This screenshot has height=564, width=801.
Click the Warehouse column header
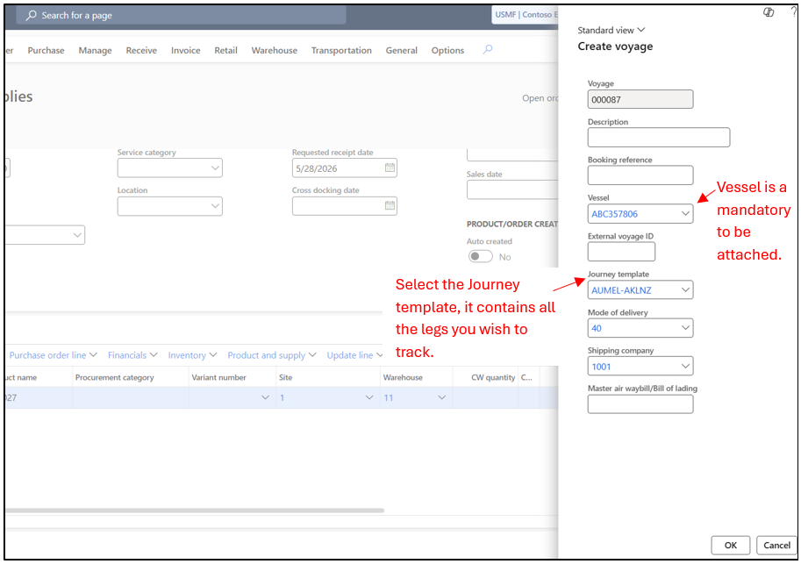(403, 377)
